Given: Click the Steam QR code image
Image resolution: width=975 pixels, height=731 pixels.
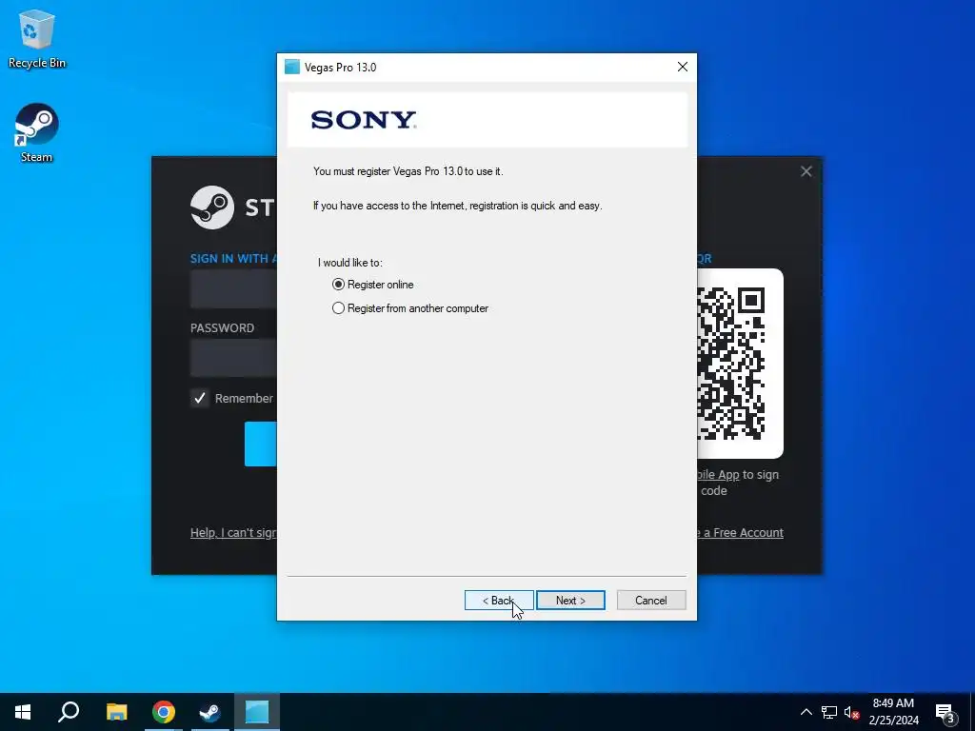Looking at the screenshot, I should (x=739, y=364).
